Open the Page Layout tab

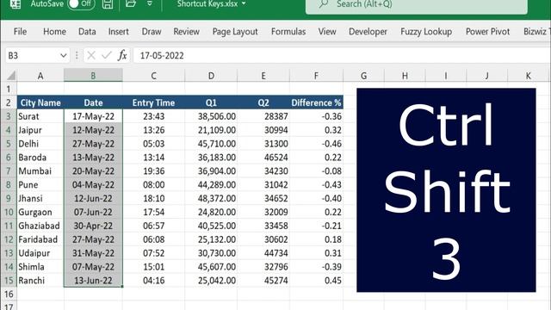point(235,32)
